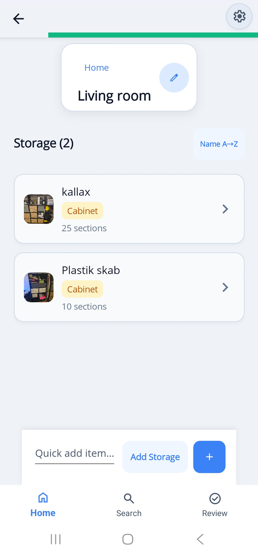Tap the back arrow icon
The height and width of the screenshot is (555, 258).
(19, 19)
